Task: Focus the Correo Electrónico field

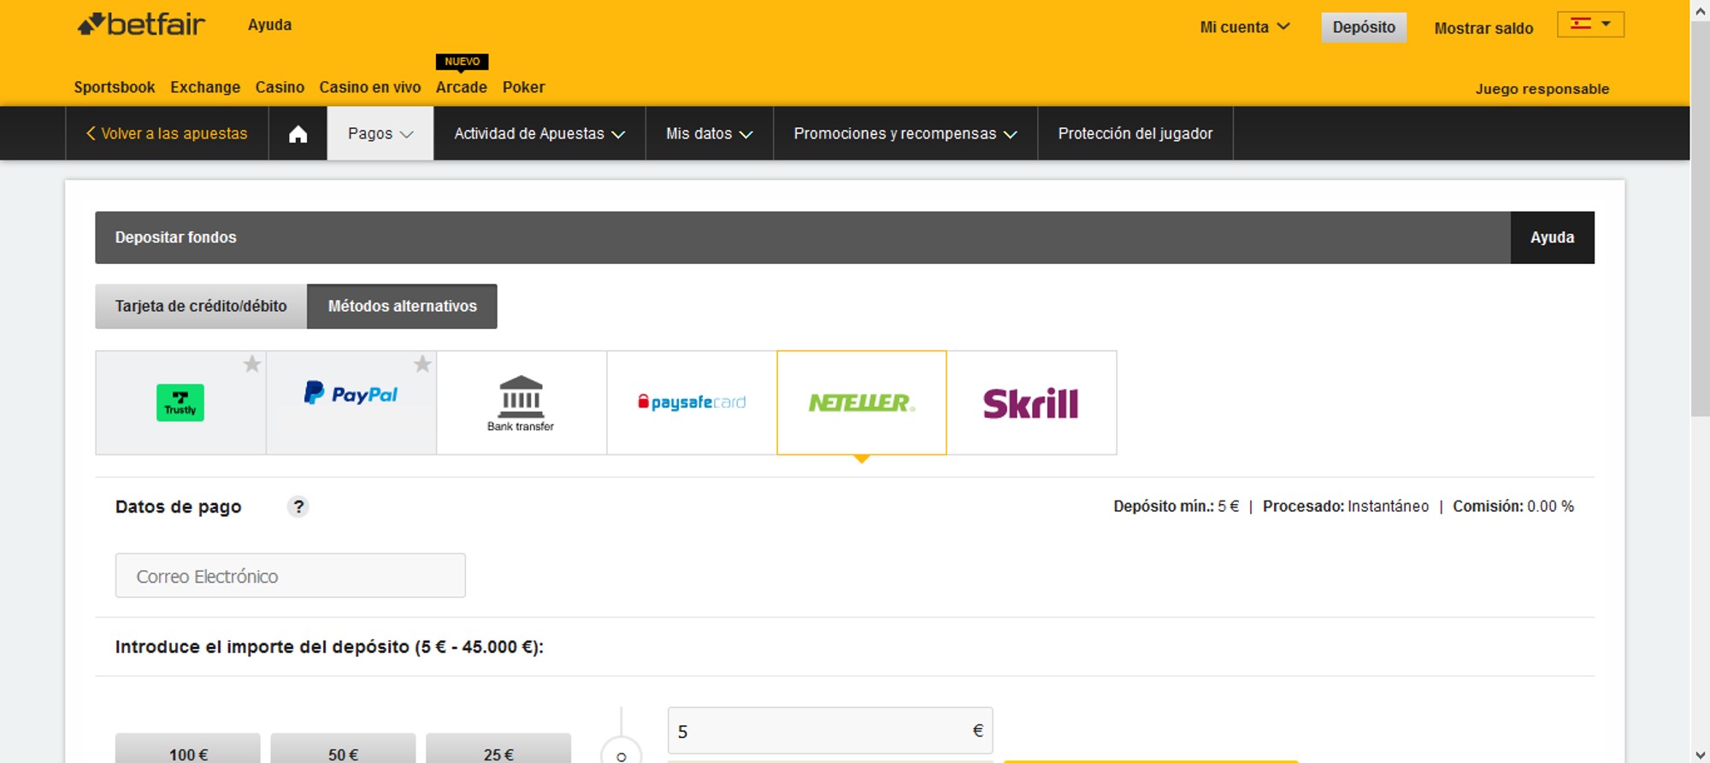Action: [291, 576]
